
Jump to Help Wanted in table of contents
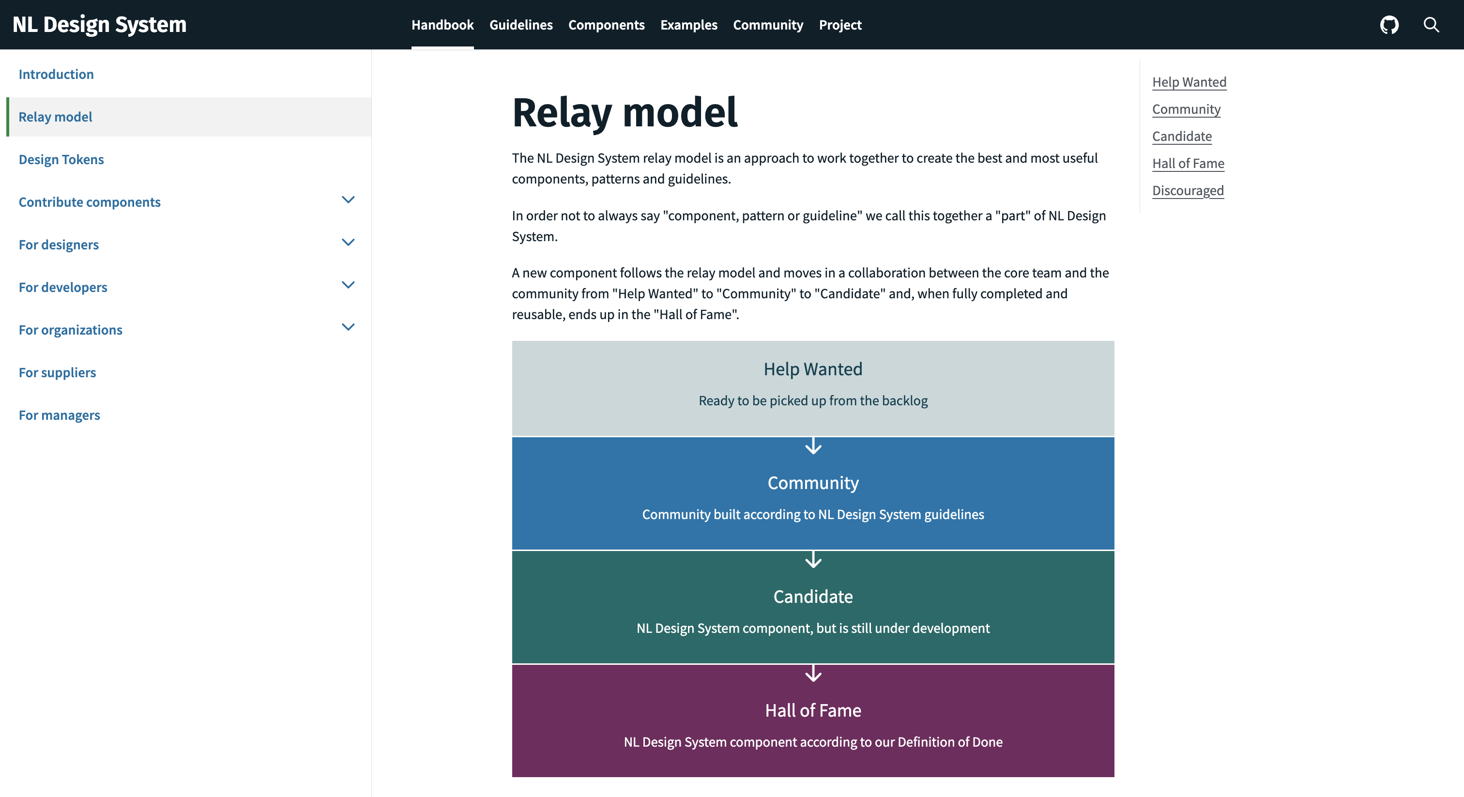coord(1189,82)
